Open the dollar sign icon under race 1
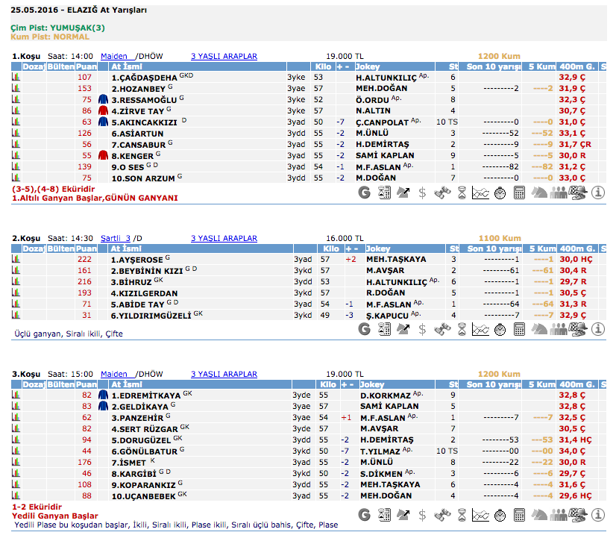 click(423, 193)
